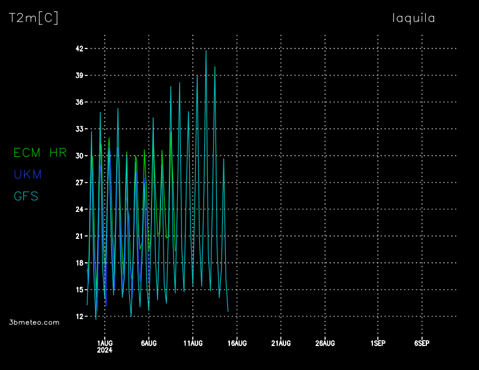Image resolution: width=479 pixels, height=370 pixels.
Task: Open the 3bmeteo.com watermark link
Action: click(x=34, y=322)
